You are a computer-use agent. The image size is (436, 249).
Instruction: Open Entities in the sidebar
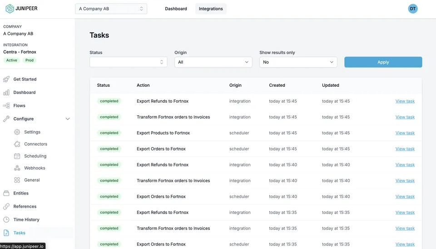[x=21, y=193]
